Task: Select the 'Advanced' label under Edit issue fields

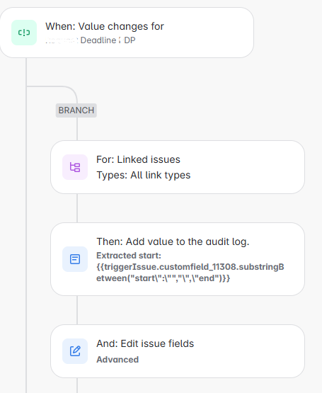Action: point(117,360)
